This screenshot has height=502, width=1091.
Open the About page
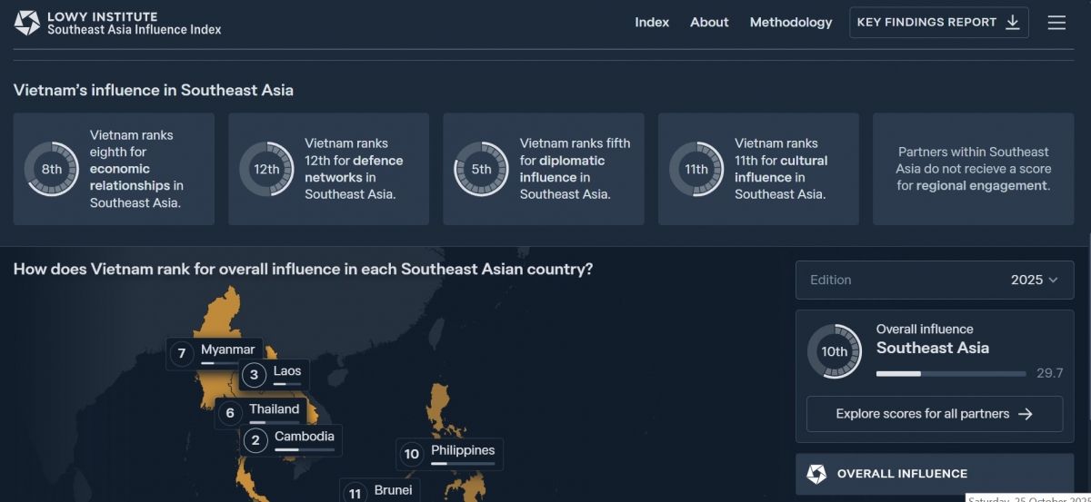(709, 23)
